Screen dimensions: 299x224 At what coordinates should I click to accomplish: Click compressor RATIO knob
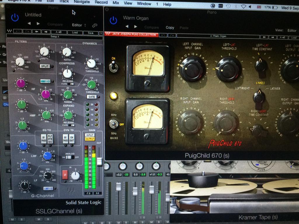[67, 52]
